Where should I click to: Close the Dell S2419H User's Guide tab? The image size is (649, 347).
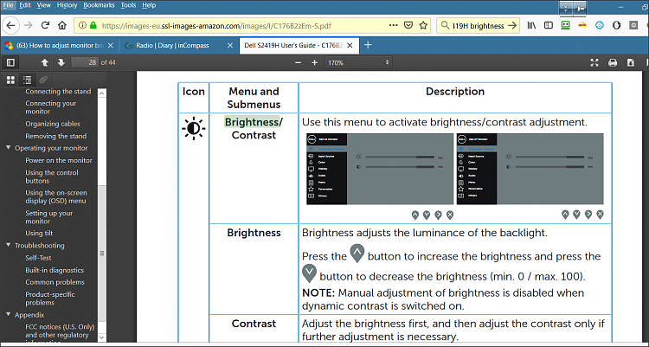coord(350,46)
